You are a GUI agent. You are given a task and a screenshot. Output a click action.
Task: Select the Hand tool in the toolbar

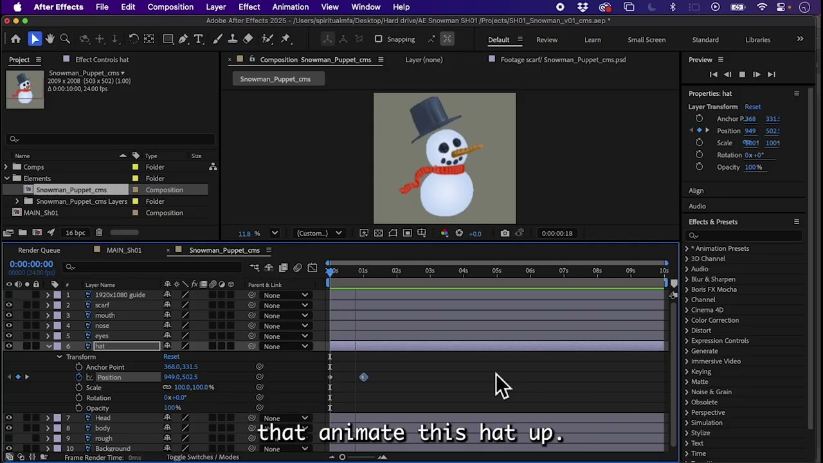(x=50, y=39)
